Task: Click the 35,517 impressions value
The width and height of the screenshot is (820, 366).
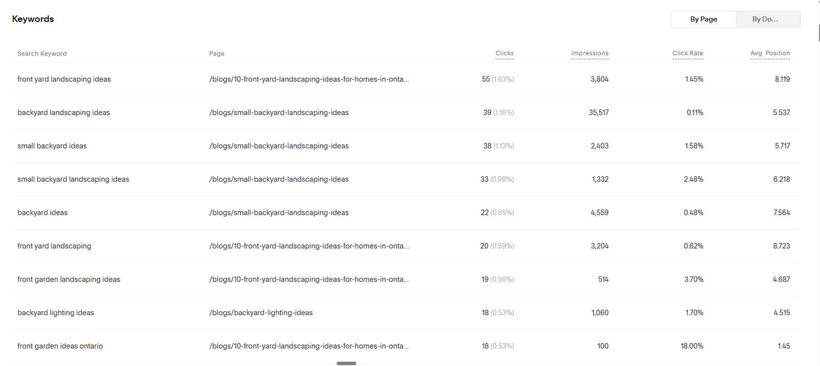Action: [599, 113]
